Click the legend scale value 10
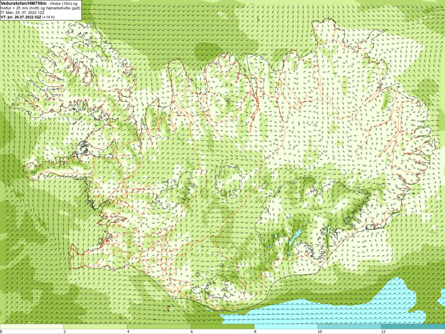Image resolution: width=445 pixels, height=334 pixels. [x=319, y=332]
